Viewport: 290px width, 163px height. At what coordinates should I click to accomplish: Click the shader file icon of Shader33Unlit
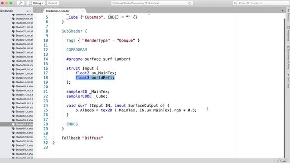[13, 36]
